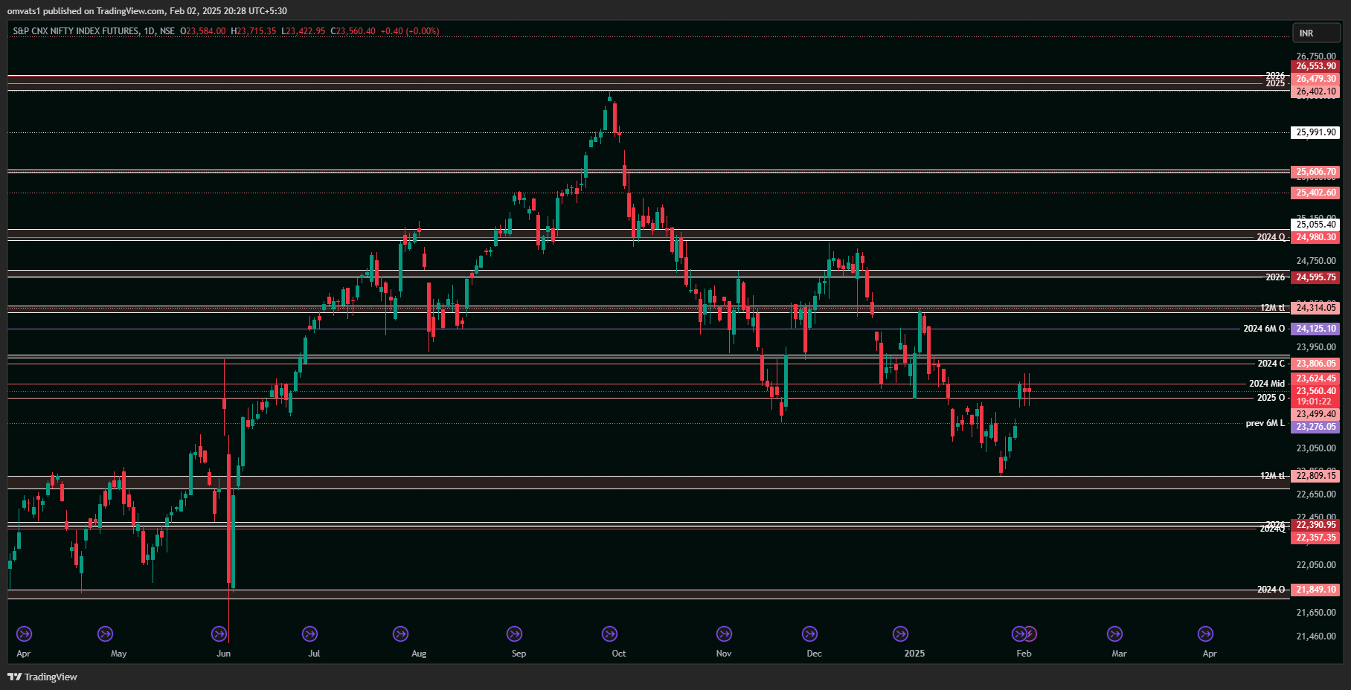This screenshot has width=1351, height=690.
Task: Click the change value +0.40 (+0.00%)
Action: [410, 31]
